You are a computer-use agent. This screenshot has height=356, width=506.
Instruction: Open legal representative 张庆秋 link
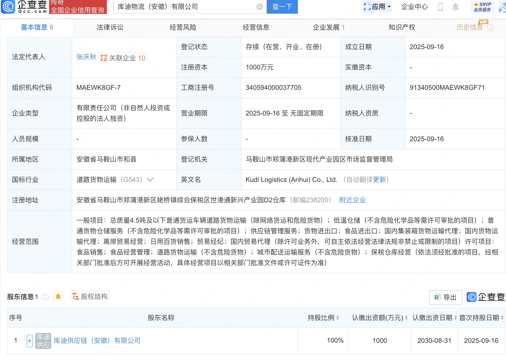86,57
